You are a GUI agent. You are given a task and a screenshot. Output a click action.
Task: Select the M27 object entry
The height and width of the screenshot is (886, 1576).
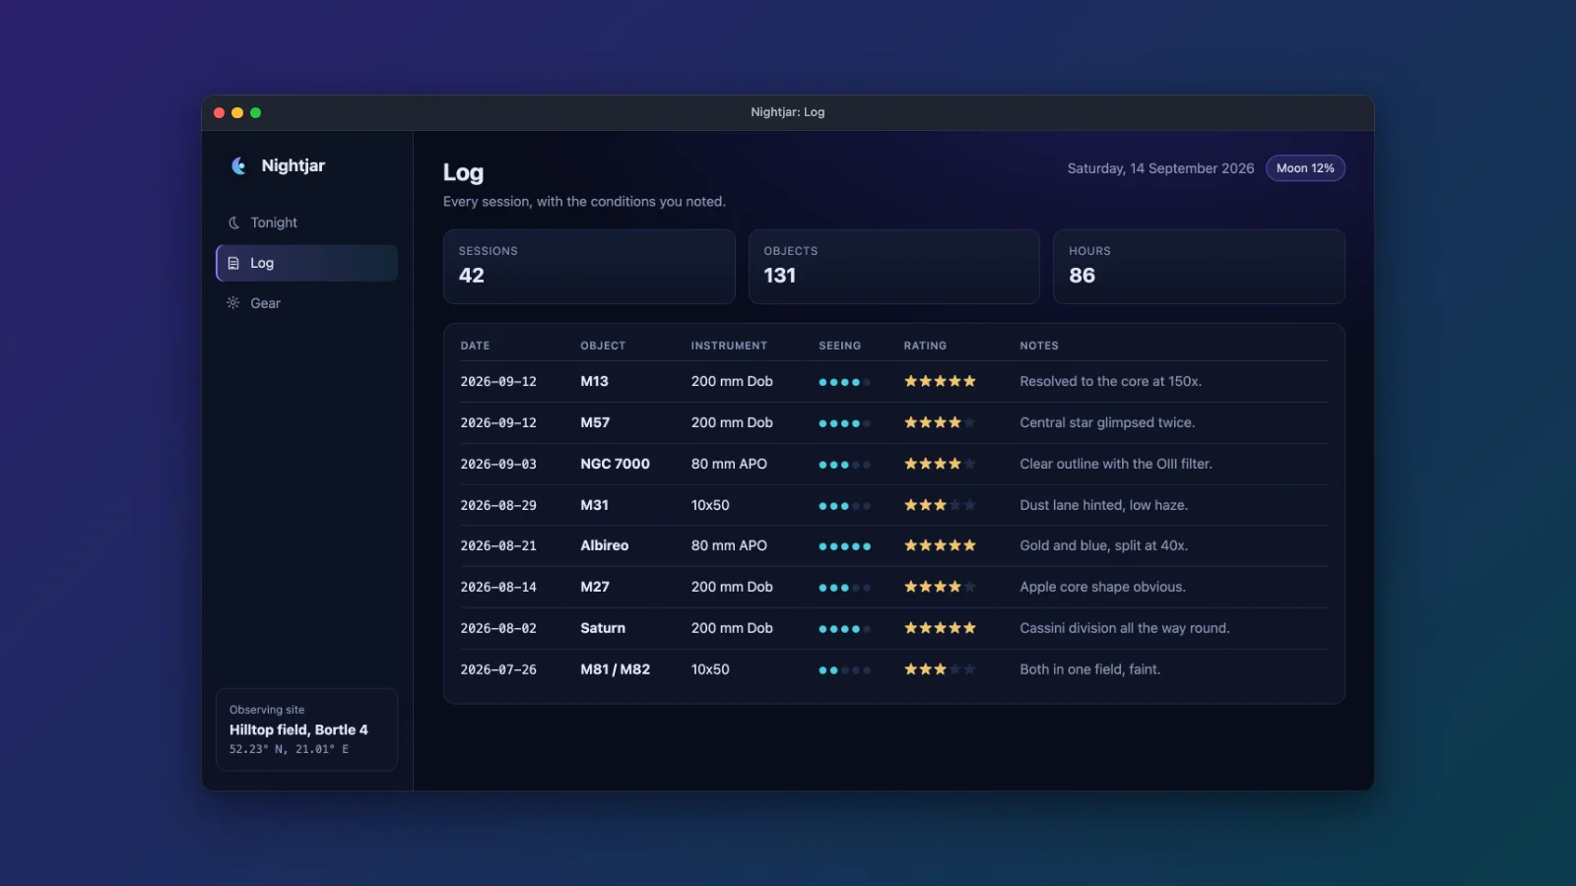(595, 587)
